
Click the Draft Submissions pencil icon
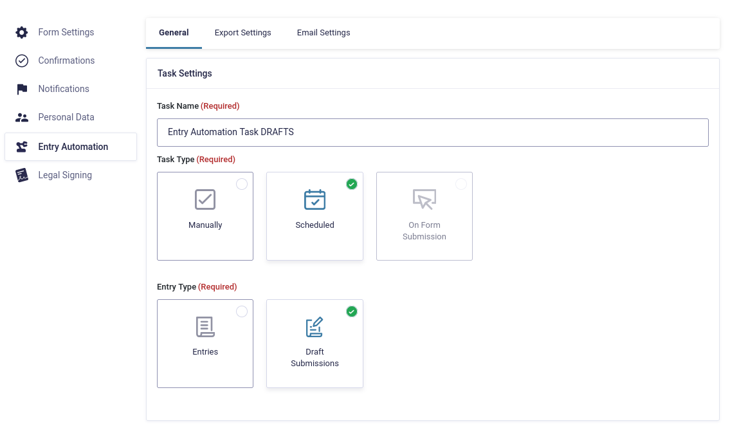pyautogui.click(x=315, y=327)
